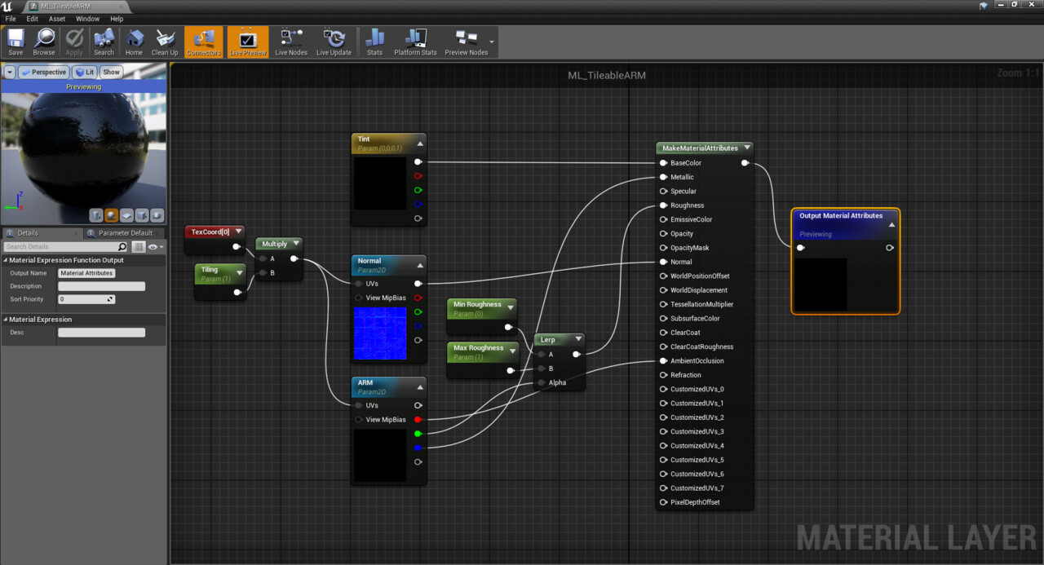This screenshot has width=1044, height=565.
Task: Open the MakeMaterialAttributes node dropdown arrow
Action: coord(748,148)
